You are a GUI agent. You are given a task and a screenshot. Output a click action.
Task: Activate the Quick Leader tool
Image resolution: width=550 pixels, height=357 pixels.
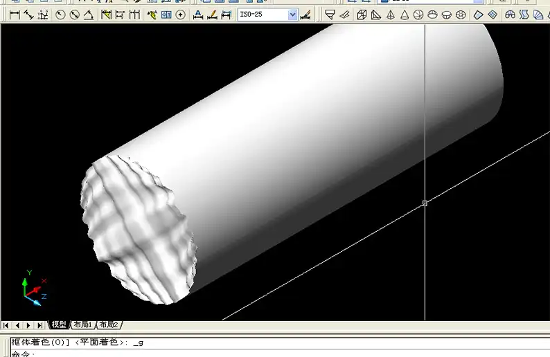pos(152,15)
